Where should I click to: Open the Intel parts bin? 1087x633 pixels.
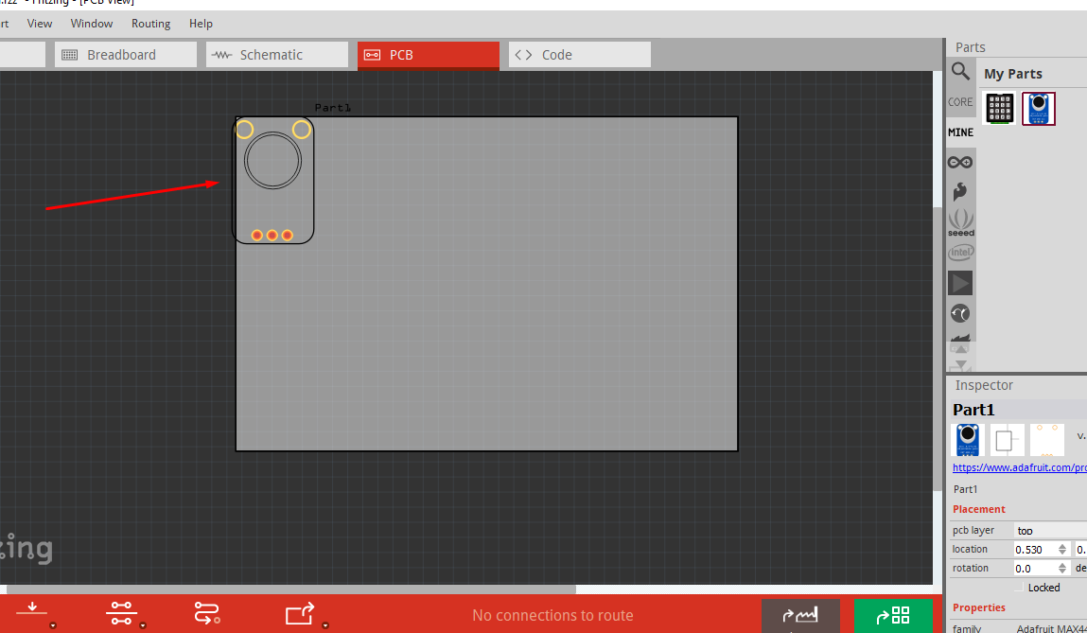click(960, 252)
